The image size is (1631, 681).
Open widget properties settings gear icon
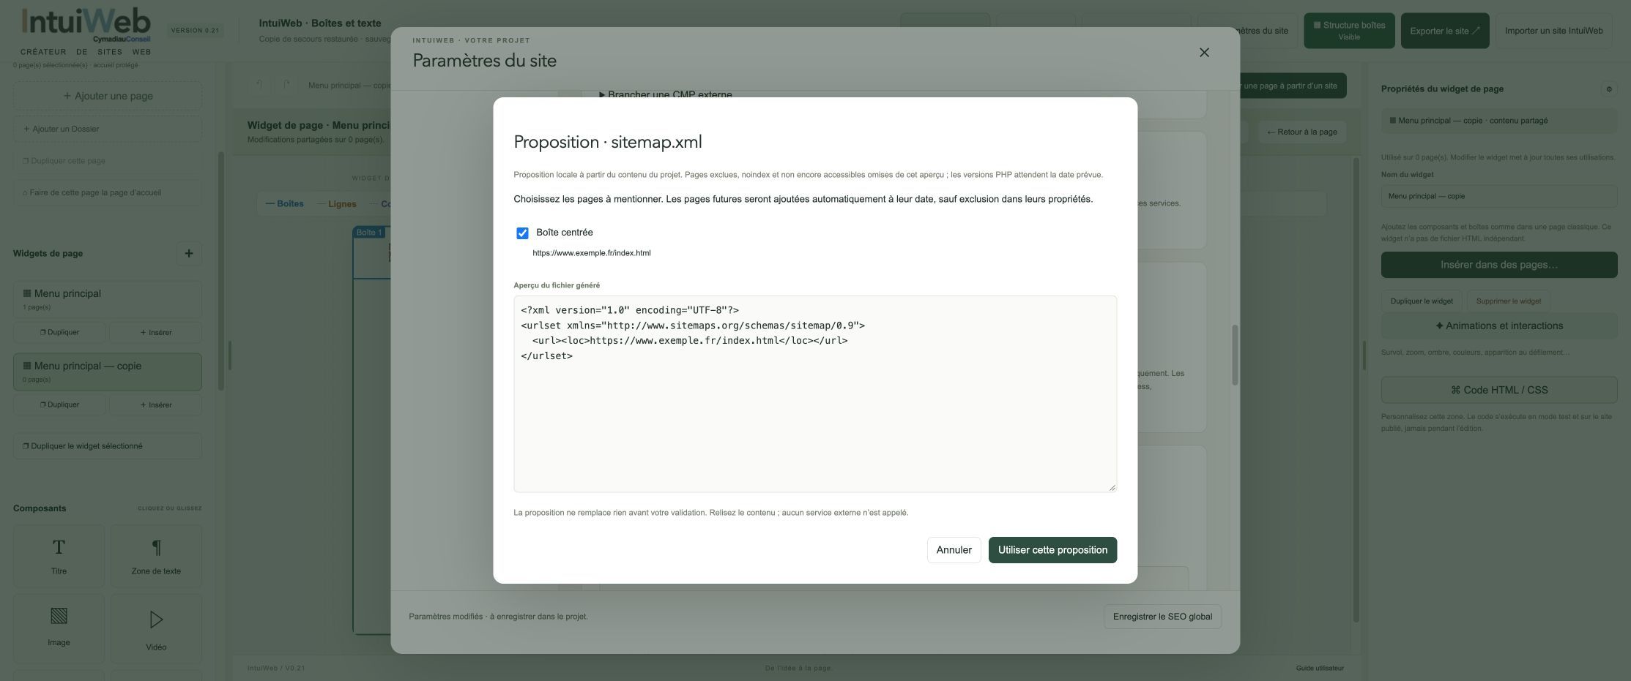(1609, 89)
